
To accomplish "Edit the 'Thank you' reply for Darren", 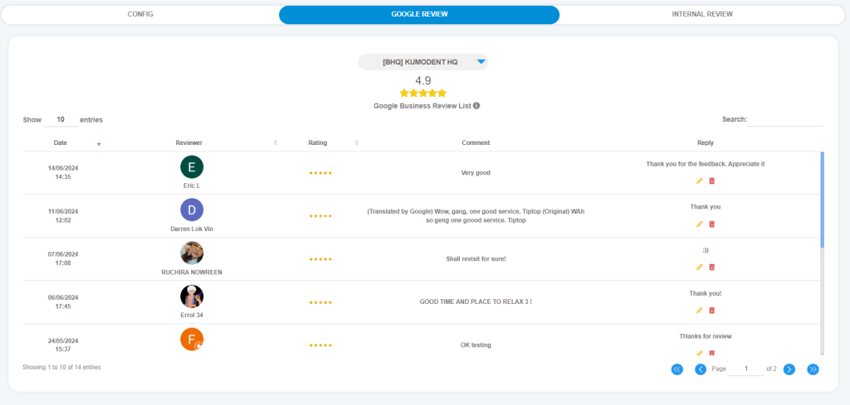I will tap(699, 224).
